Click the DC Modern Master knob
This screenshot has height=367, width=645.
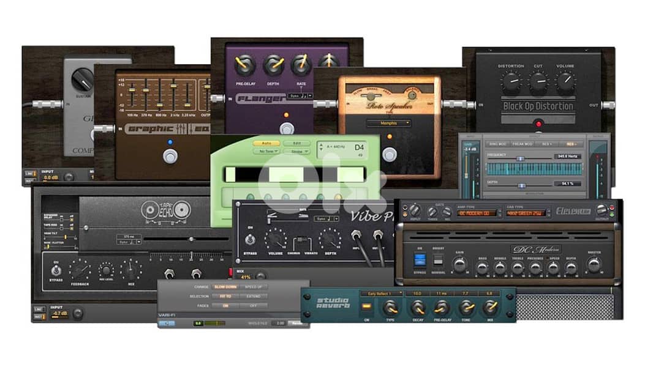click(x=594, y=265)
